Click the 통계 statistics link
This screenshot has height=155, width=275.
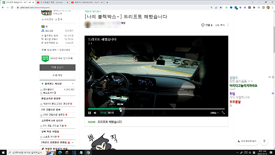pos(58,20)
